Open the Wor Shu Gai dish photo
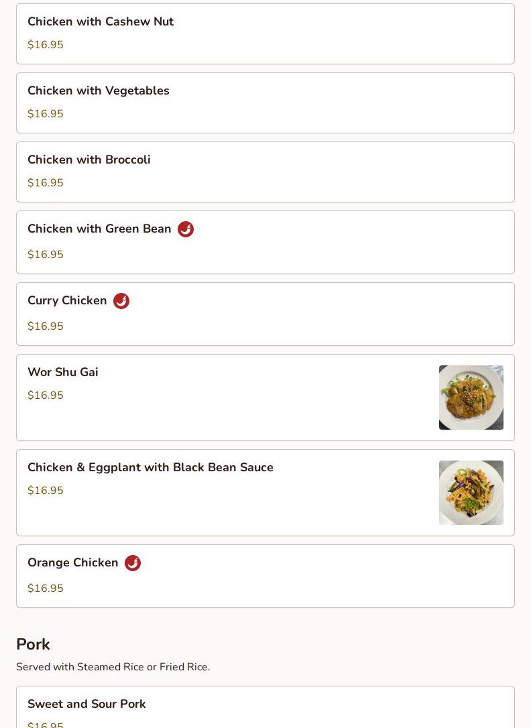 [471, 398]
